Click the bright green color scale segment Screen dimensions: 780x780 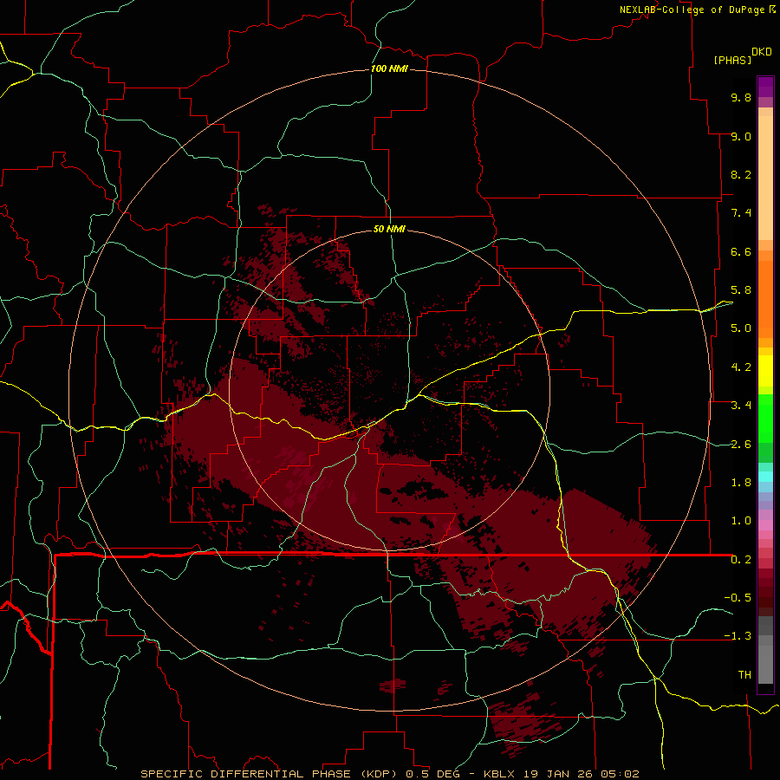point(765,418)
